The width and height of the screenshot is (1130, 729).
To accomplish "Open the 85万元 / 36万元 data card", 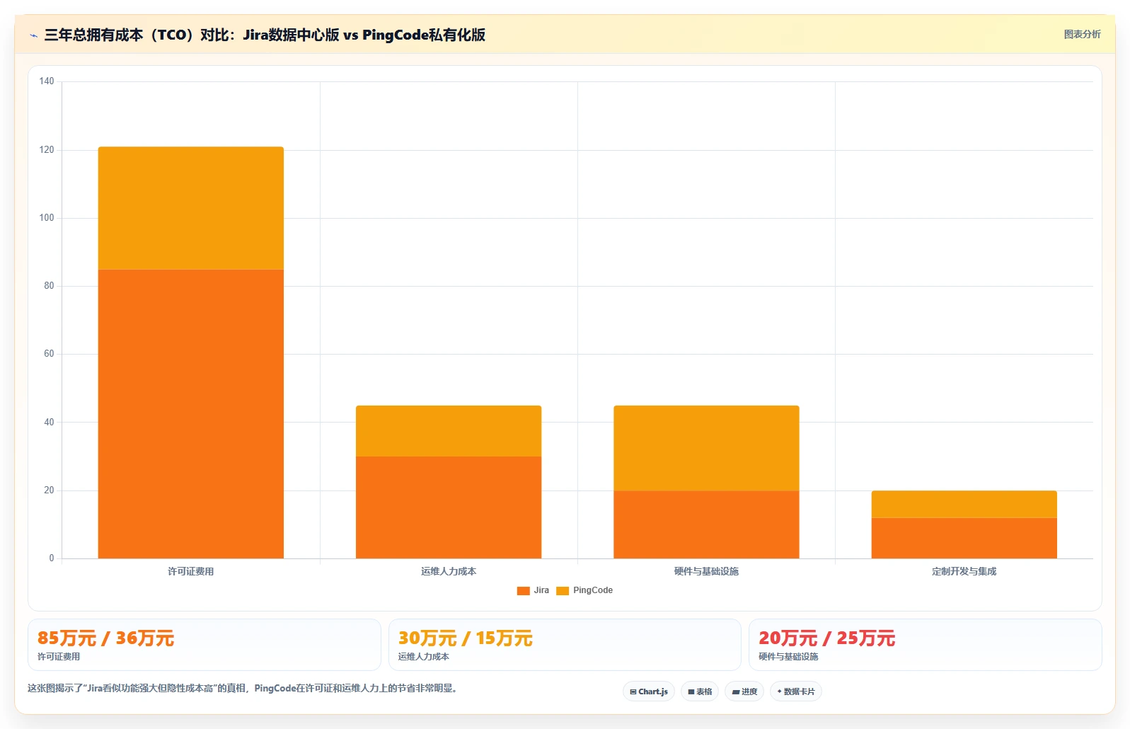I will tap(204, 645).
